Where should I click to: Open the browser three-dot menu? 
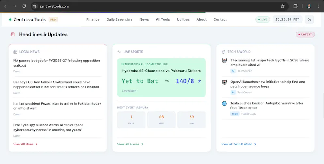tap(318, 6)
